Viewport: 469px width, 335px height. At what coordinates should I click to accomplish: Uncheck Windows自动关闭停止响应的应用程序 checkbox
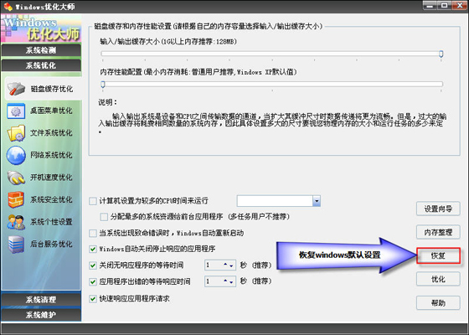93,249
